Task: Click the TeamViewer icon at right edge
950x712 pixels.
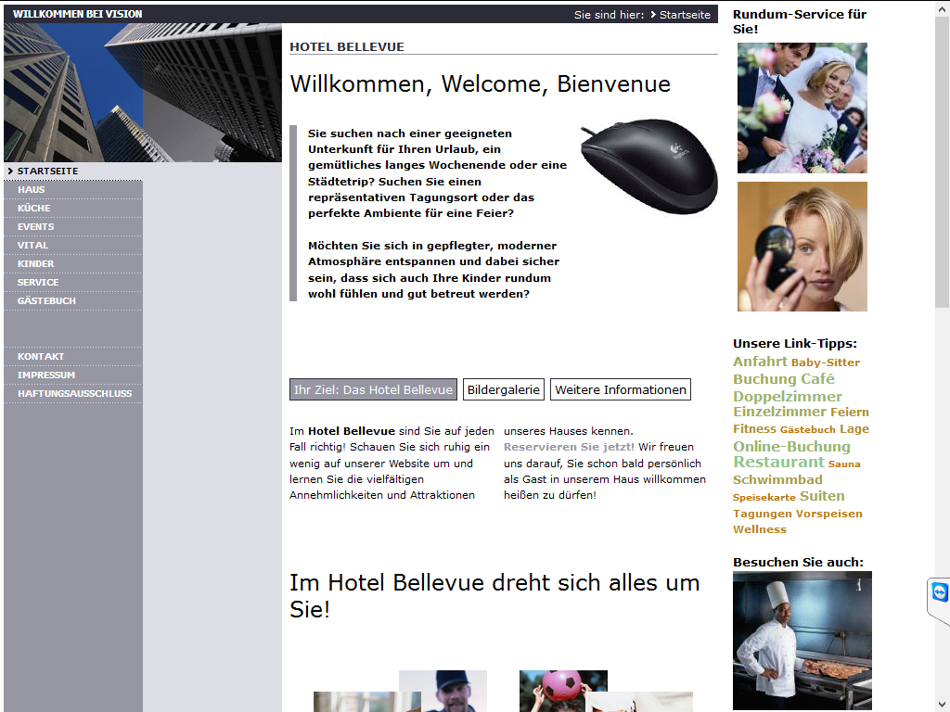Action: click(x=939, y=592)
